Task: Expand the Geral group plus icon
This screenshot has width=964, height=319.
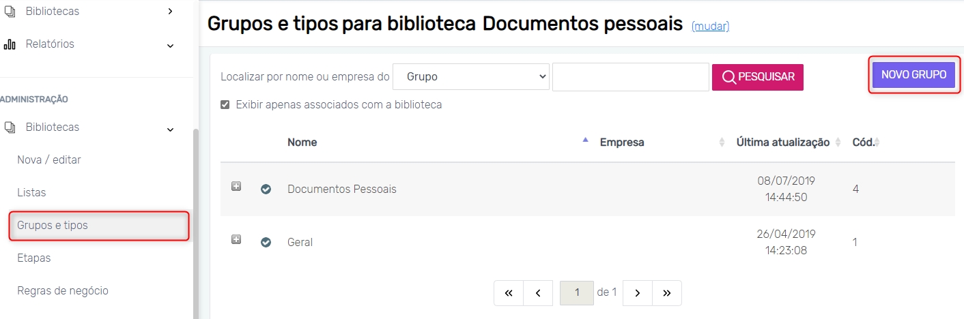Action: pos(236,239)
